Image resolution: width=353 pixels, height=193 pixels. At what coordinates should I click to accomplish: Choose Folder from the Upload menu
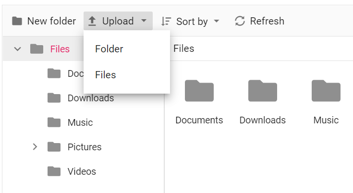pos(109,49)
